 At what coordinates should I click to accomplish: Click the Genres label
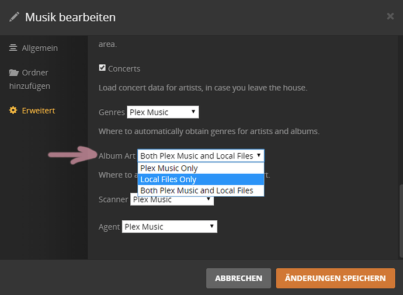pyautogui.click(x=112, y=112)
